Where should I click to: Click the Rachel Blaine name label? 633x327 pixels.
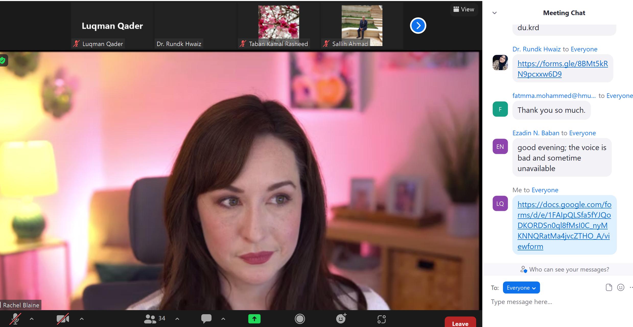coord(21,305)
